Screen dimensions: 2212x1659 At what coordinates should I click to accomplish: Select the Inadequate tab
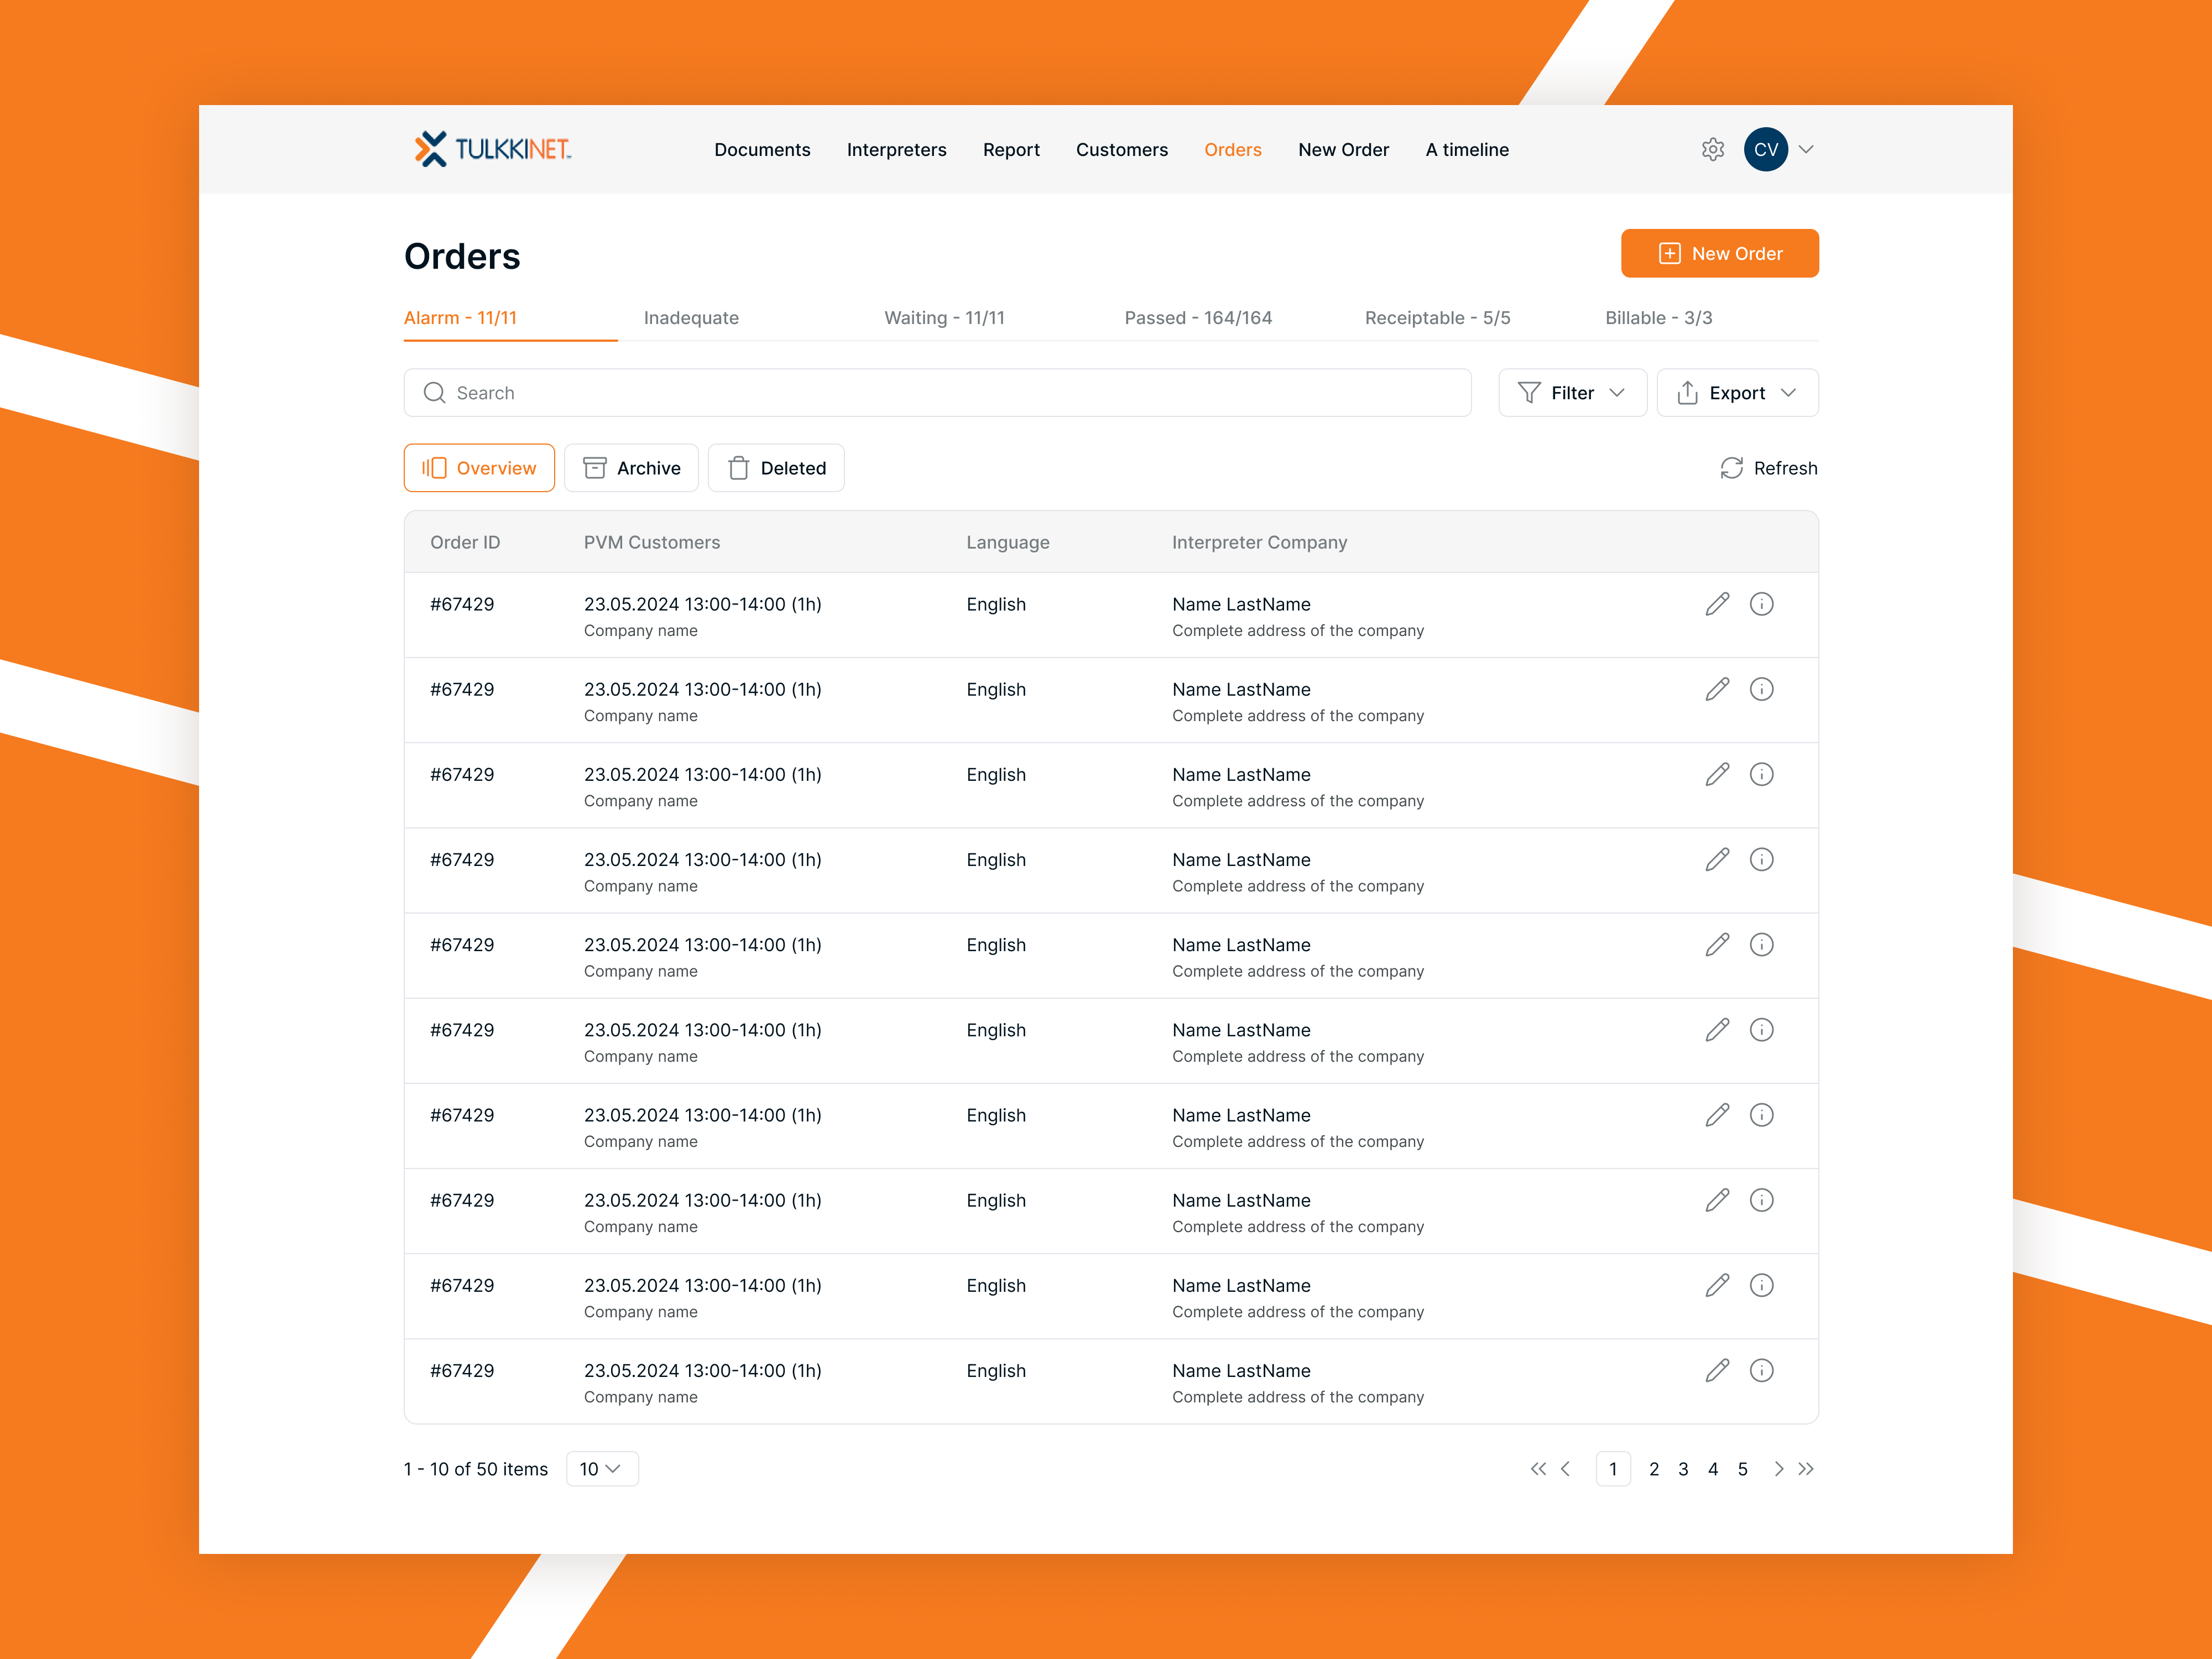(x=690, y=317)
